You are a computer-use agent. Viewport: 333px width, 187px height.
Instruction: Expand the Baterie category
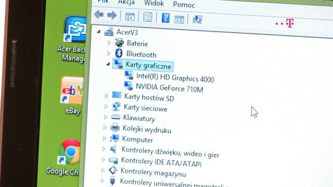pos(109,43)
